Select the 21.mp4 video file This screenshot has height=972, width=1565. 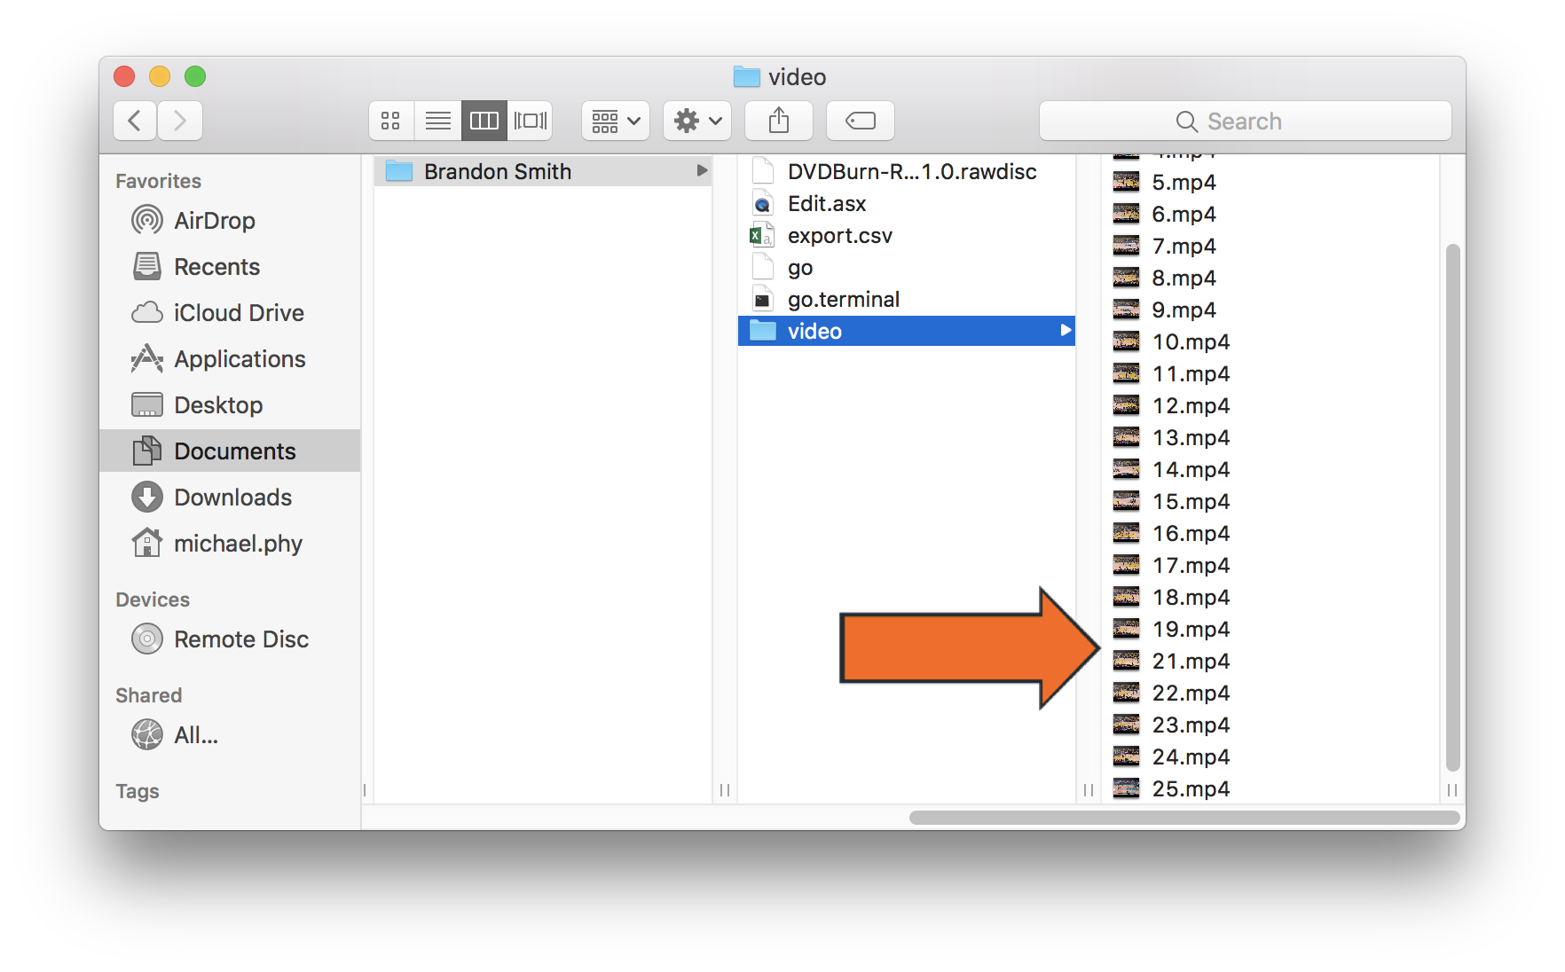pos(1190,662)
